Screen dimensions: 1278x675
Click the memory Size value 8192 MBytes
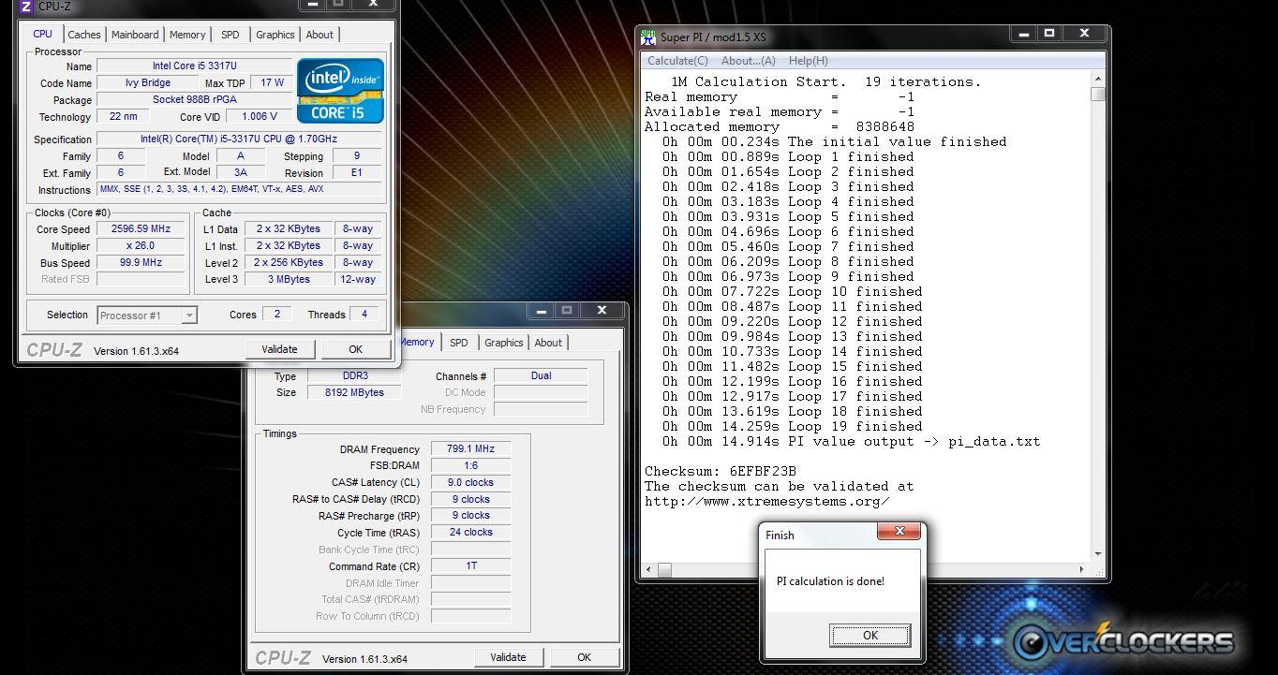click(x=354, y=392)
